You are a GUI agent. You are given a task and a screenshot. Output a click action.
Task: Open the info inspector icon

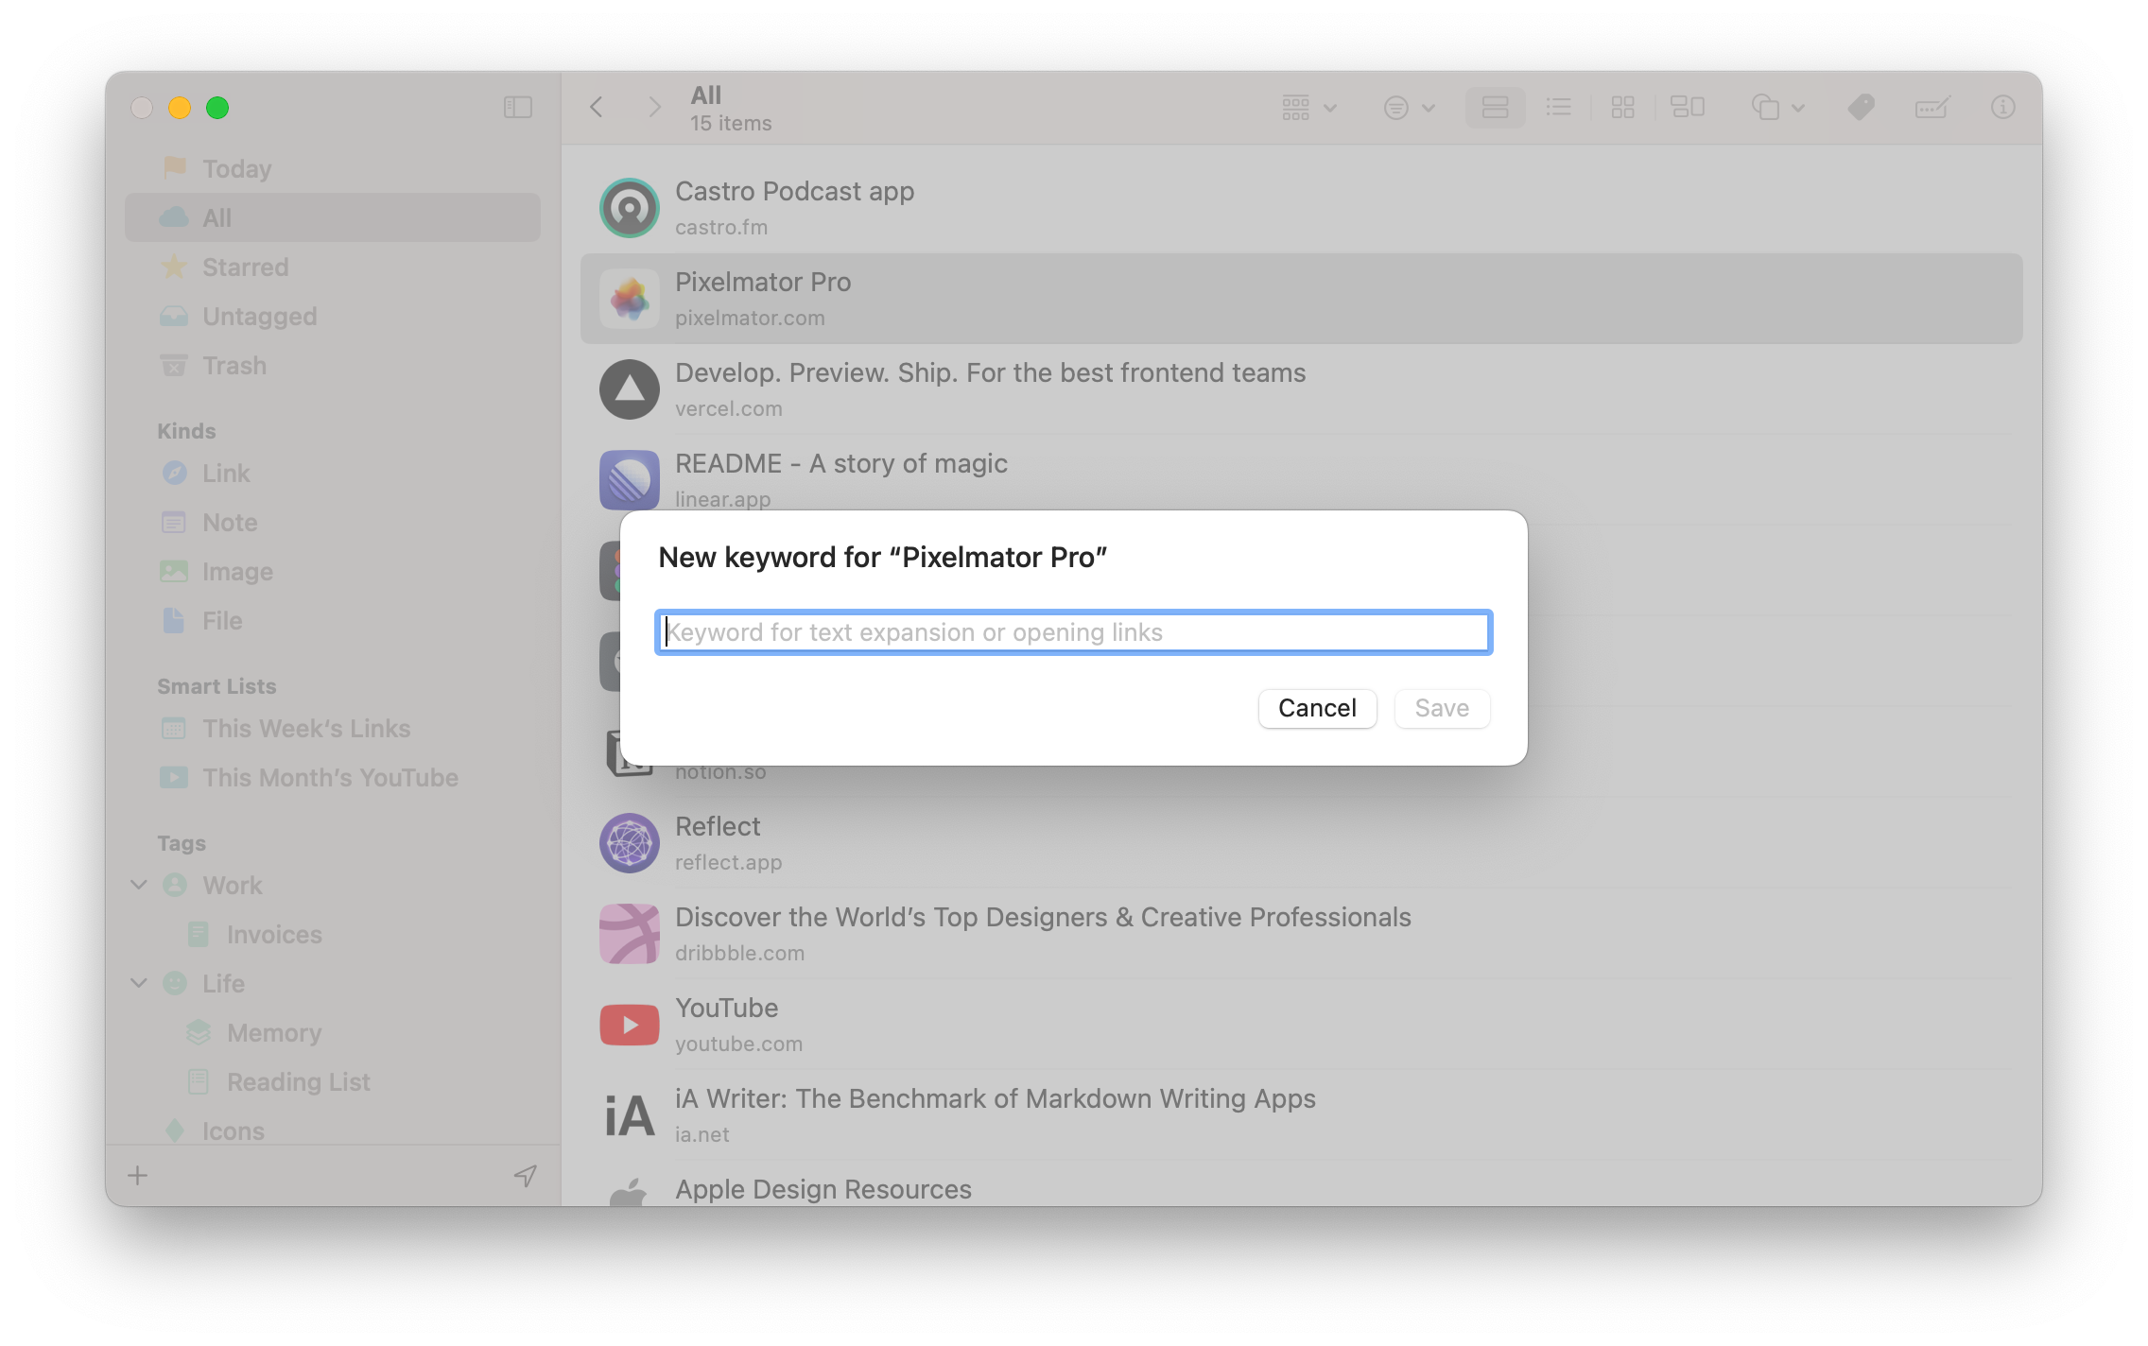pyautogui.click(x=2002, y=108)
